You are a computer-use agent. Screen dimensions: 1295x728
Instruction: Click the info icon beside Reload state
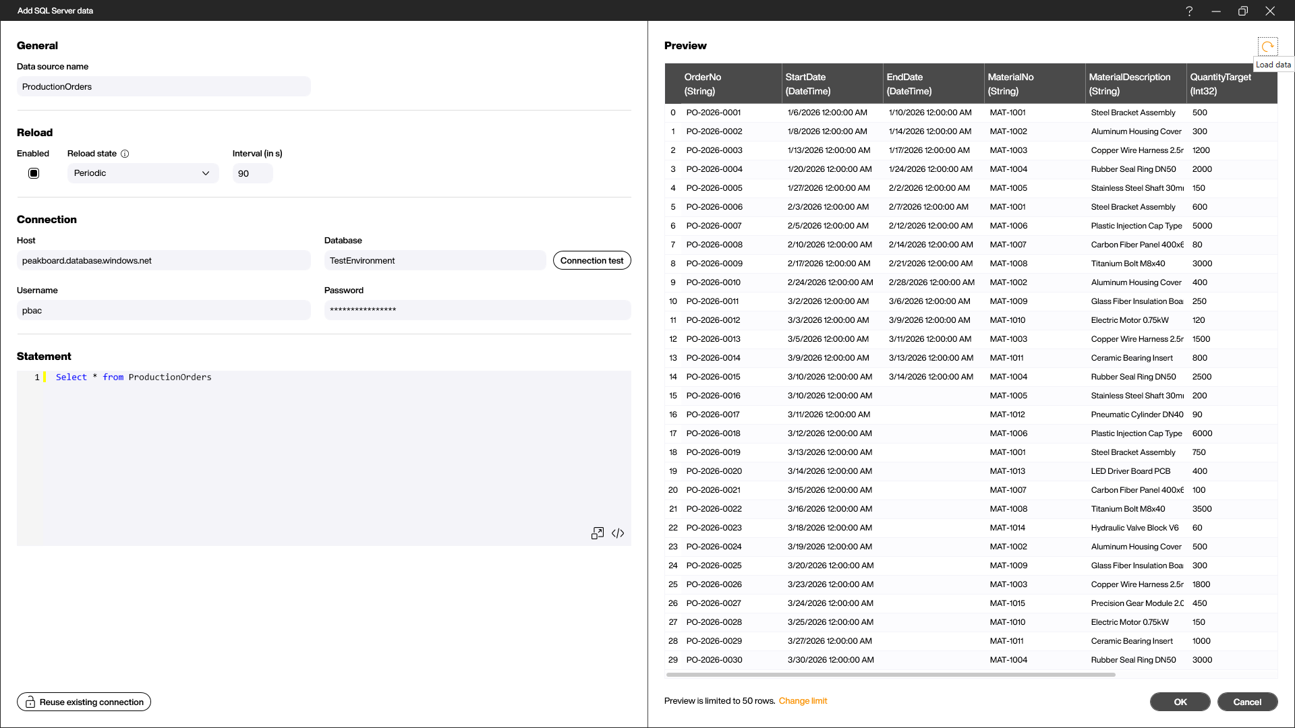click(x=125, y=154)
